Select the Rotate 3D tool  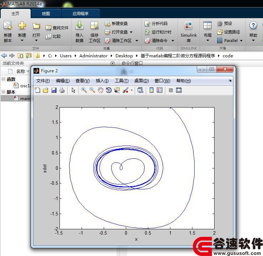109,90
